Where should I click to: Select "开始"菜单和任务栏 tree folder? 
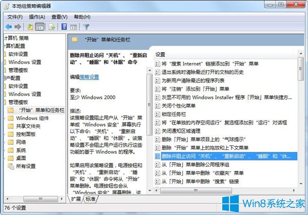click(36, 110)
